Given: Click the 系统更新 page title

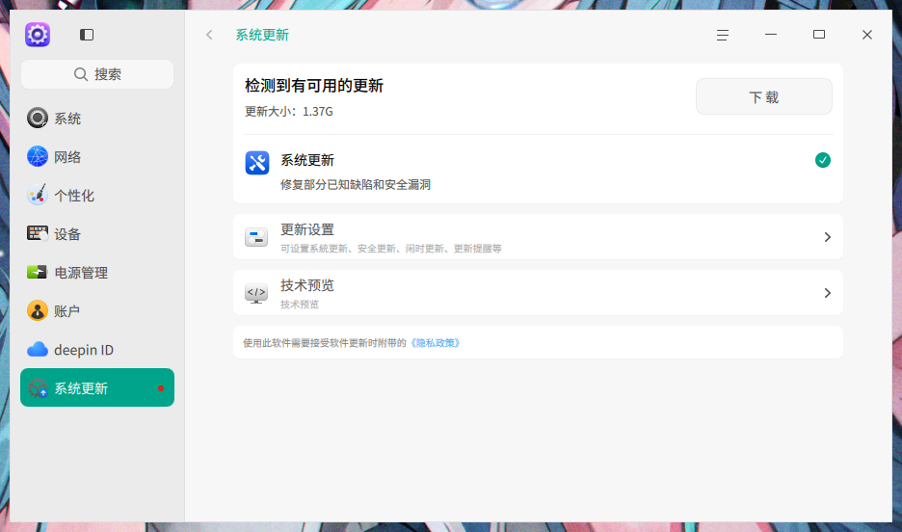Looking at the screenshot, I should coord(262,35).
